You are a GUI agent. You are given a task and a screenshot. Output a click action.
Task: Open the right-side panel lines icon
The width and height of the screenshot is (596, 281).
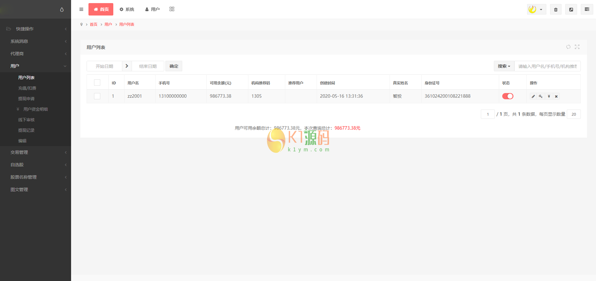point(587,9)
